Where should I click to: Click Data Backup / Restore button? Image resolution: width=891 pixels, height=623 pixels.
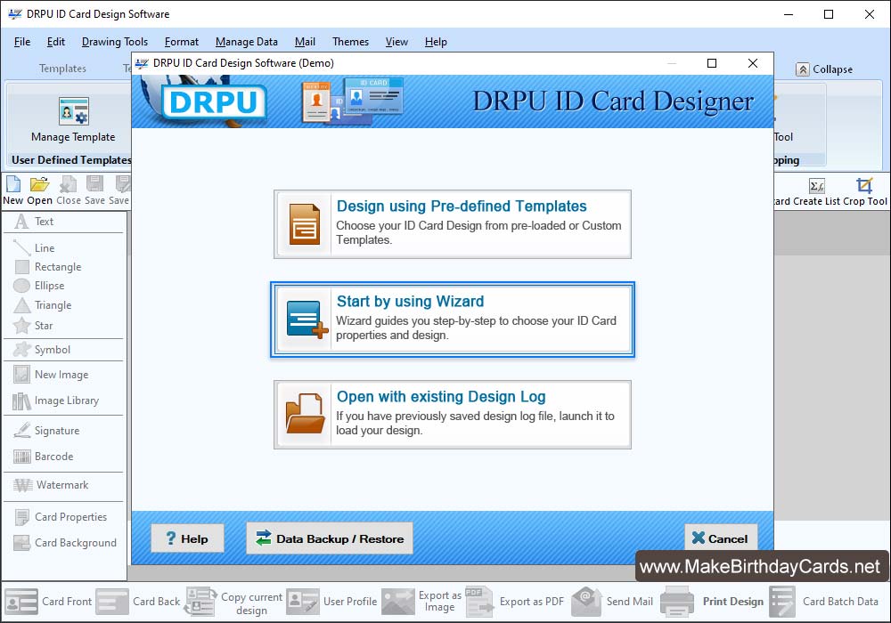tap(330, 538)
